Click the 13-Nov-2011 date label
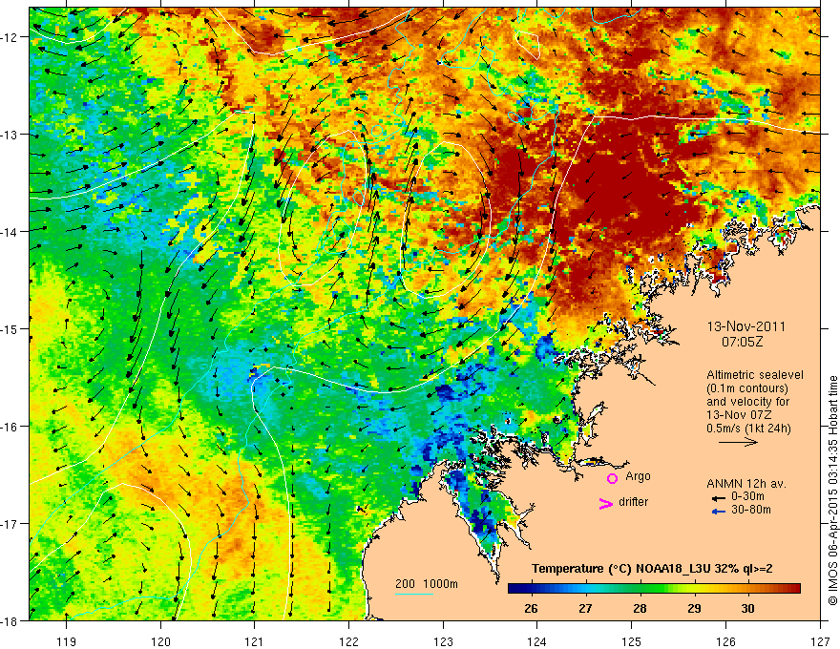The image size is (840, 649). click(x=746, y=326)
